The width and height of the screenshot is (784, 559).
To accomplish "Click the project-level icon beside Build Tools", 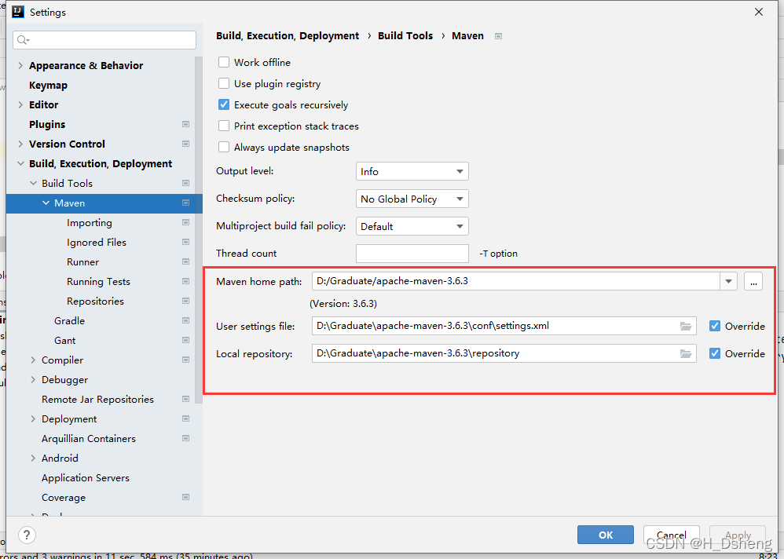I will click(185, 184).
